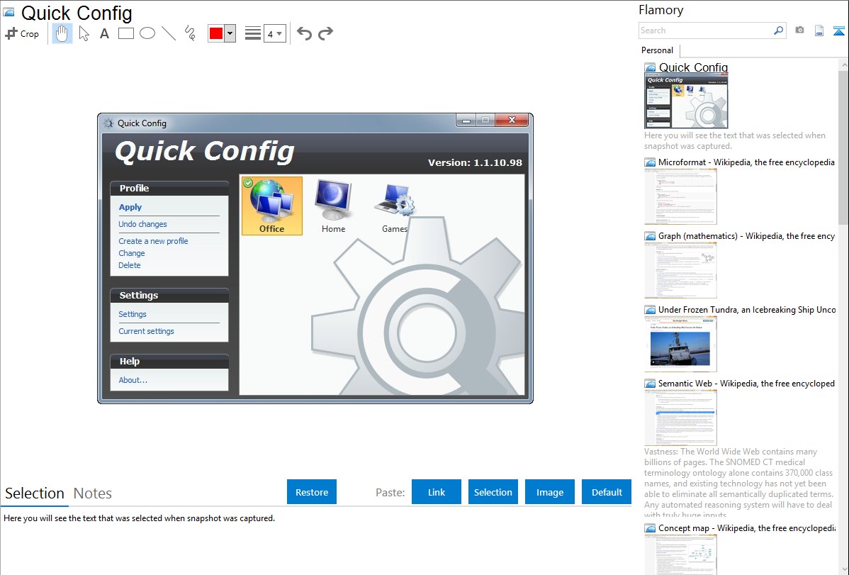Switch to the Notes tab

[x=93, y=493]
